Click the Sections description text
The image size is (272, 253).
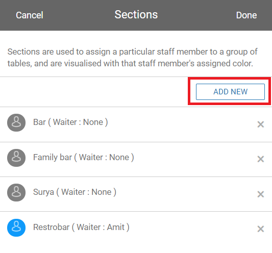click(133, 58)
